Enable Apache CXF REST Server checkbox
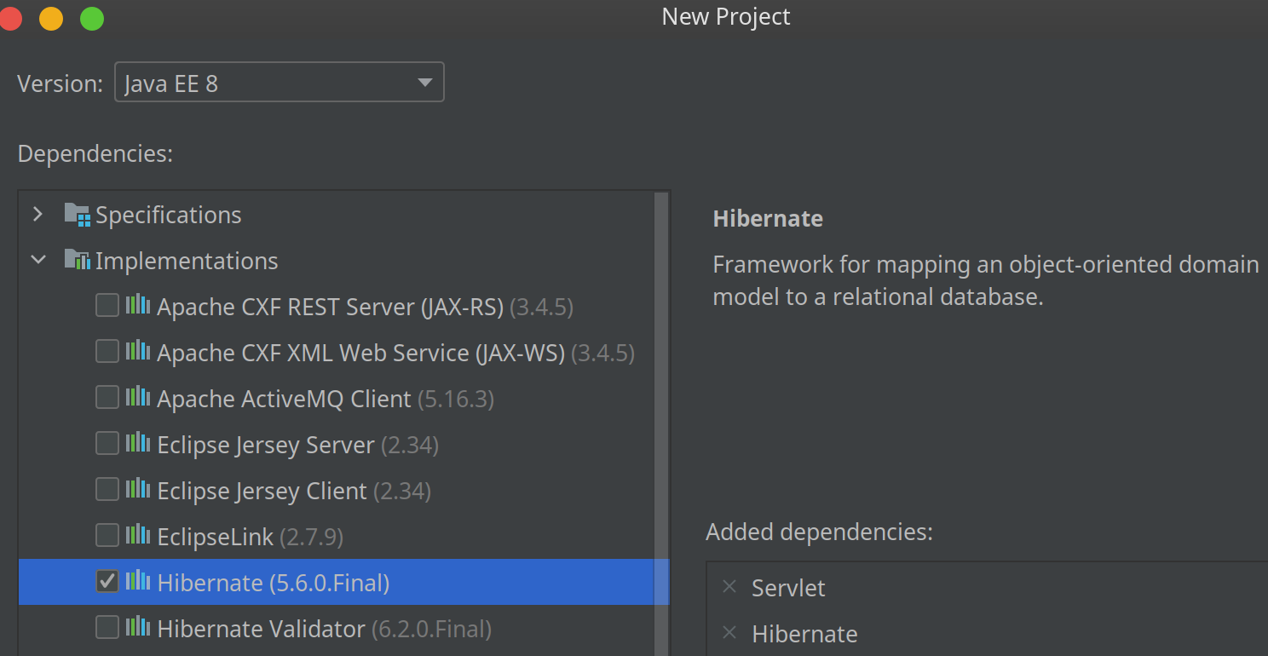The image size is (1268, 656). tap(107, 306)
